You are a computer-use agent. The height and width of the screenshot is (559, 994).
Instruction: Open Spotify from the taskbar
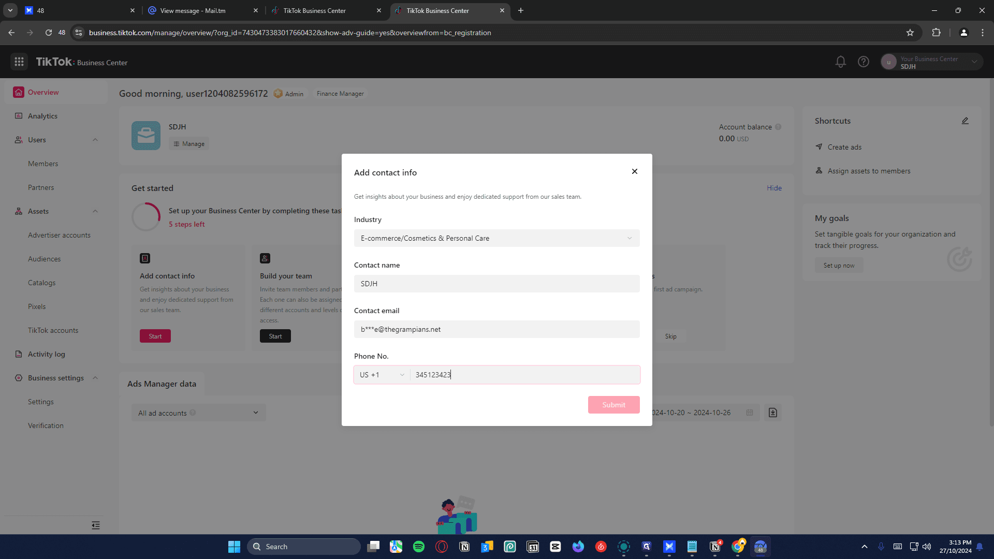pos(419,547)
